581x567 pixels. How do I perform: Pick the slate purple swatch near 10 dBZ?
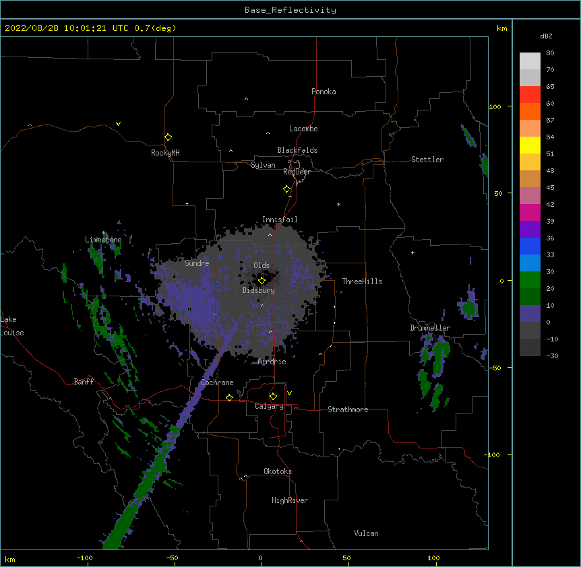[x=530, y=314]
